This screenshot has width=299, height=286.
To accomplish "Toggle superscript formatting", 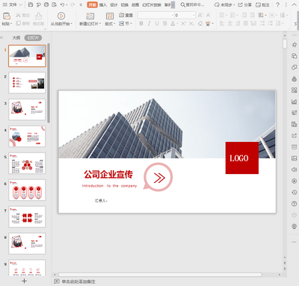I will tap(183, 23).
